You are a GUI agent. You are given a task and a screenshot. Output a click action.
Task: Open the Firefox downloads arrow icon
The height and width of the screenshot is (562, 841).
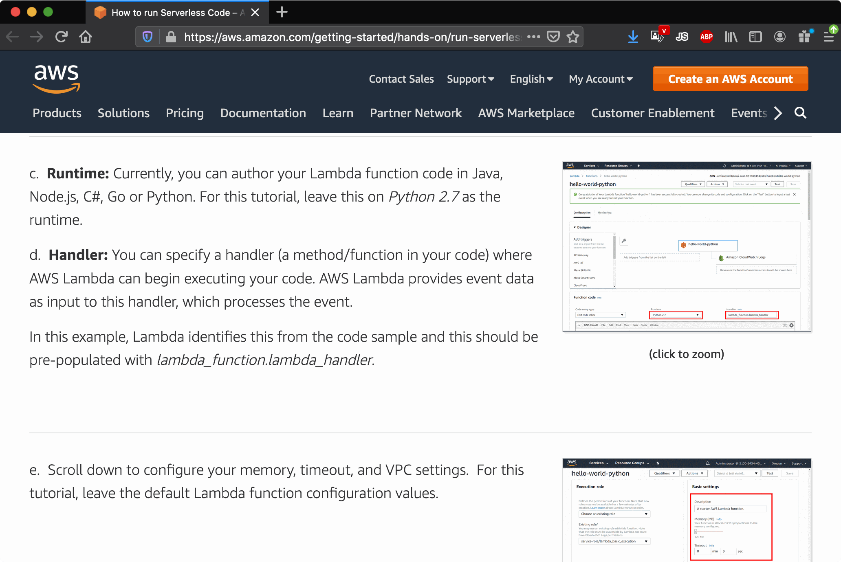pos(633,37)
